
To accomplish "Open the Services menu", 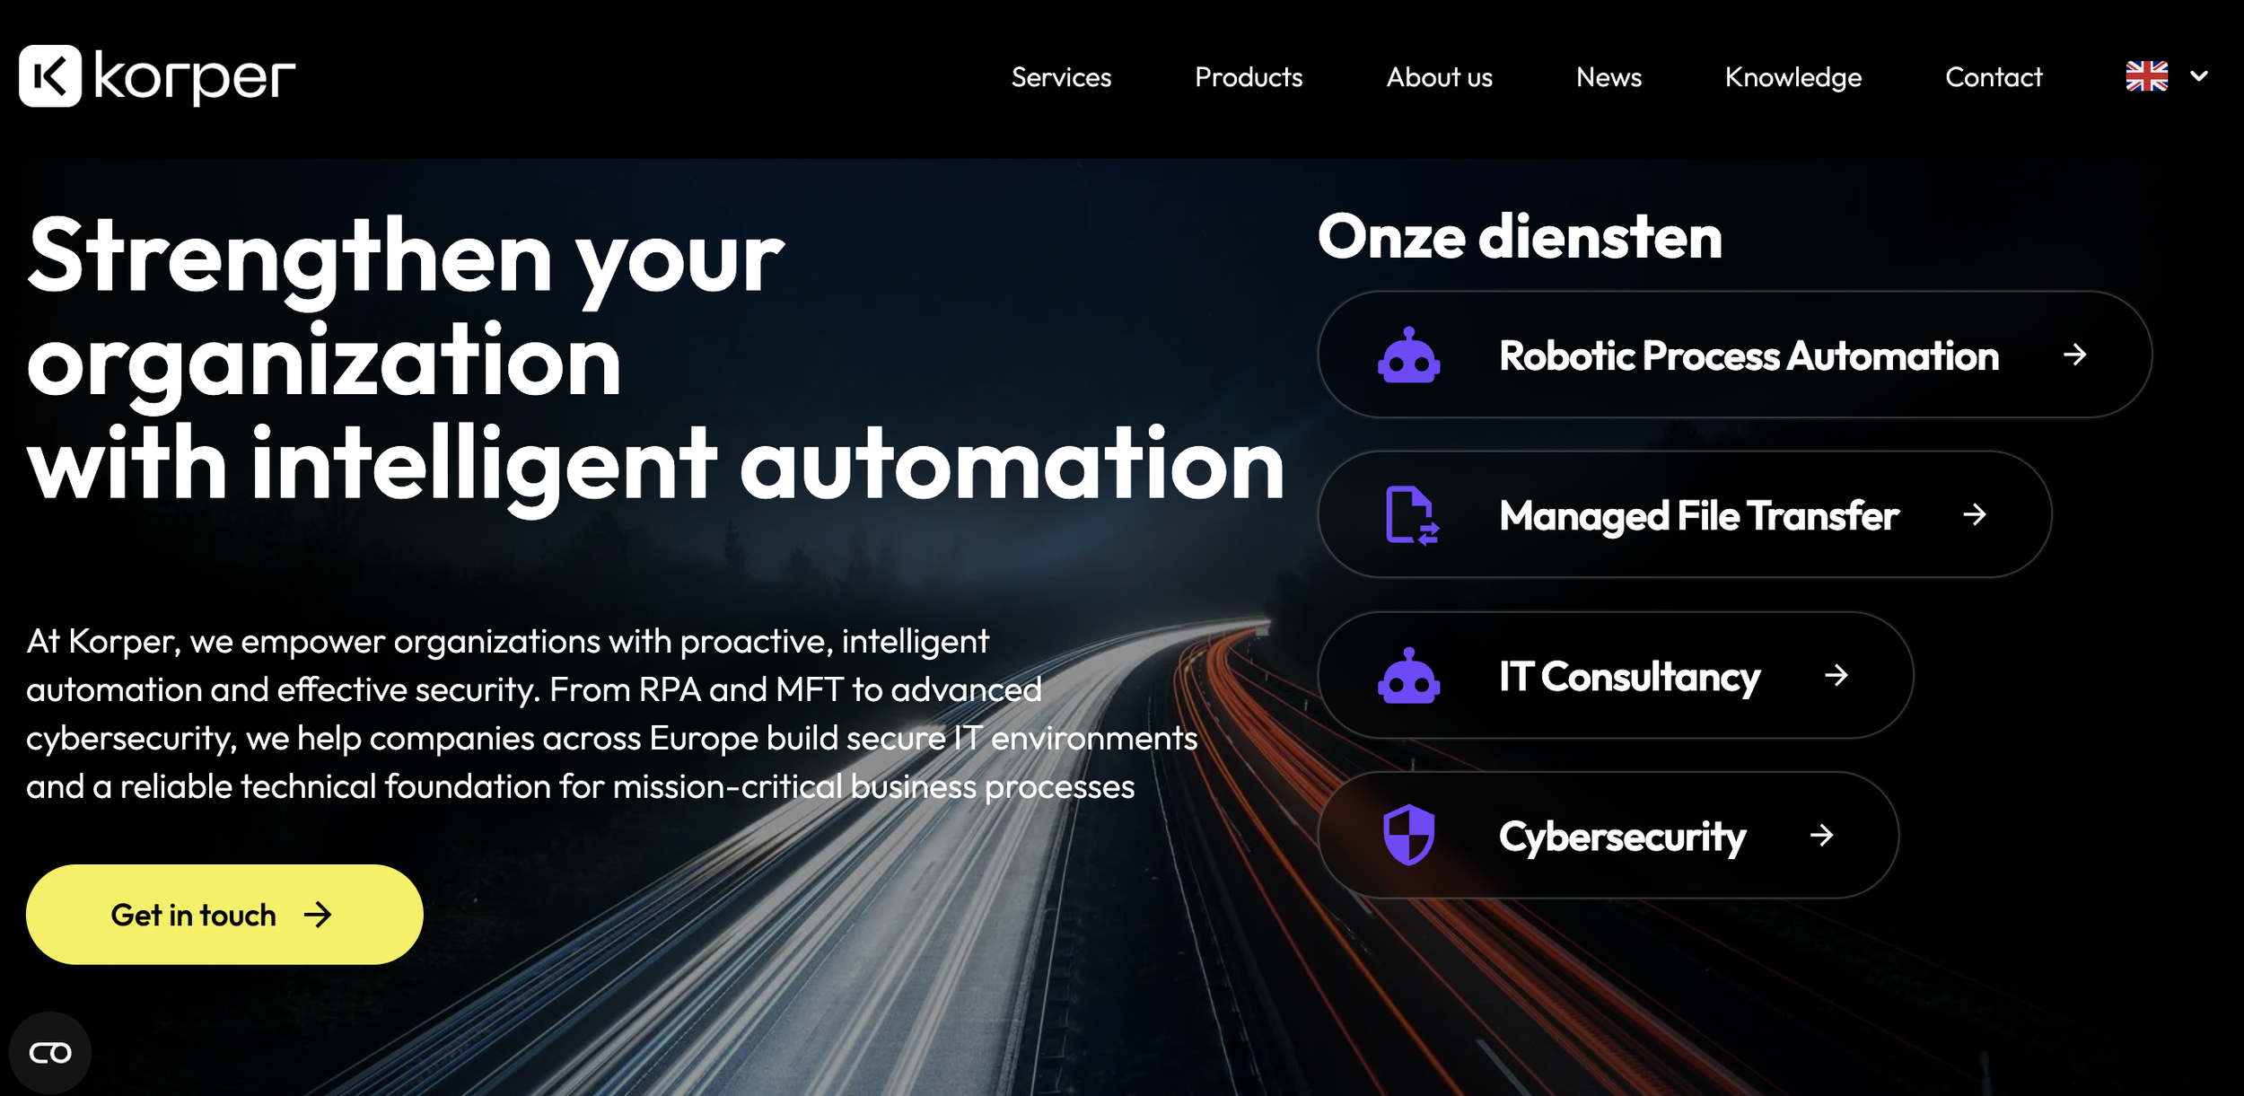I will 1061,77.
